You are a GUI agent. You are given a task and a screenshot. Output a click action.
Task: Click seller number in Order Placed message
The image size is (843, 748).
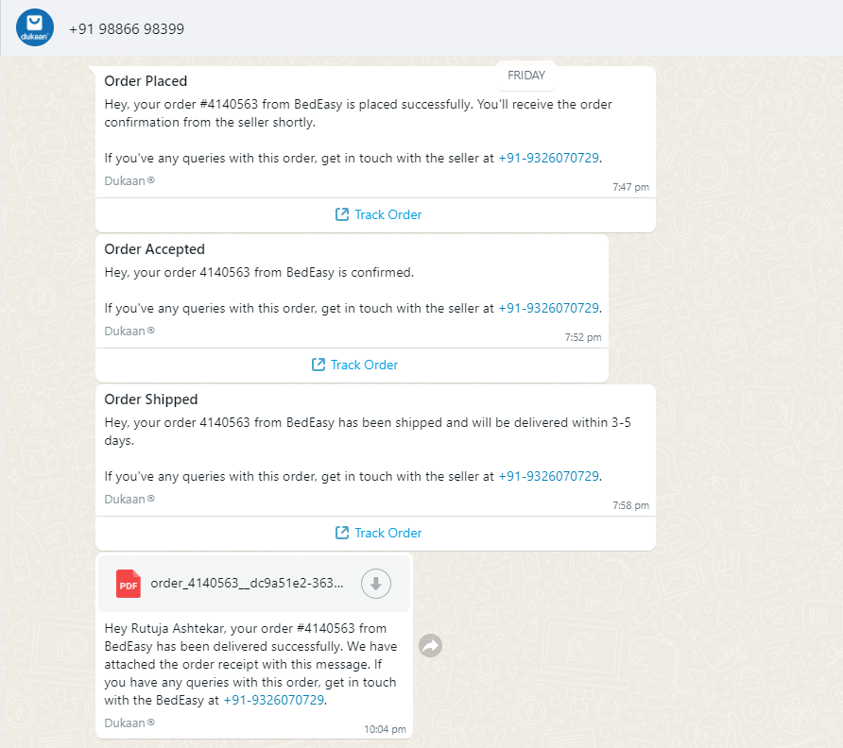pos(548,158)
